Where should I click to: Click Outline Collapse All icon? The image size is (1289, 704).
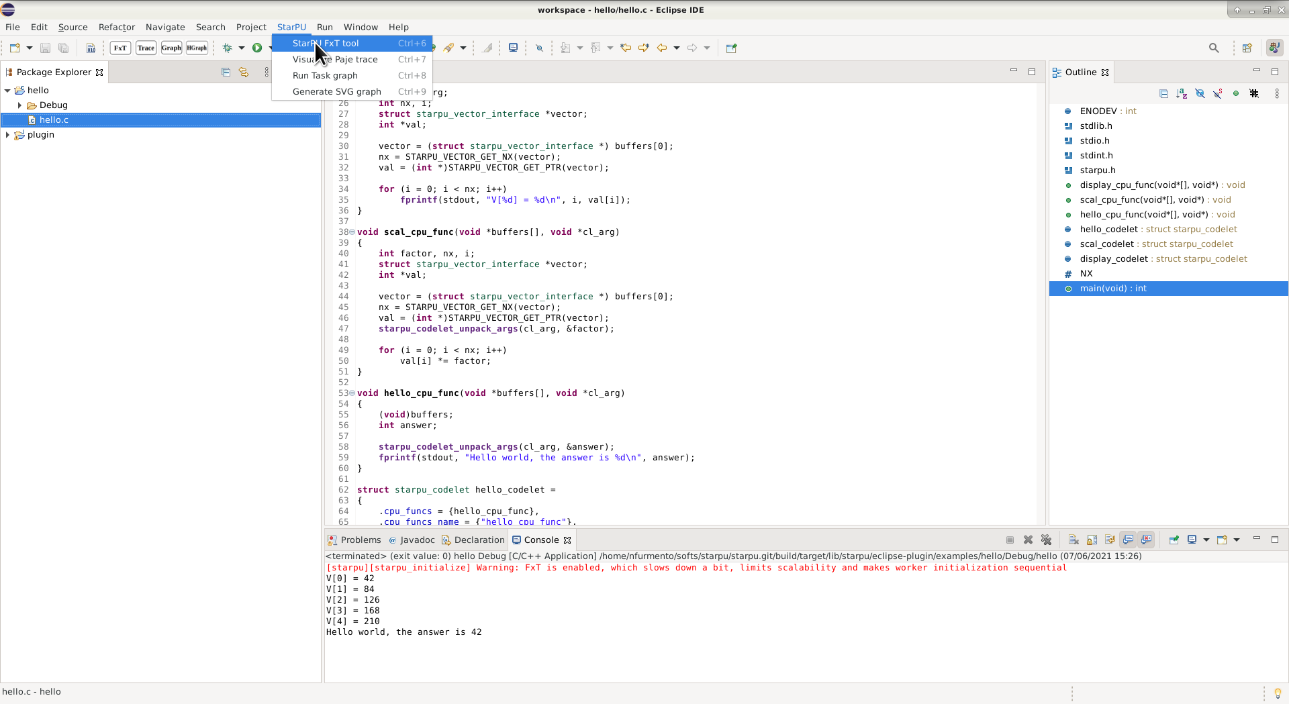pyautogui.click(x=1163, y=93)
